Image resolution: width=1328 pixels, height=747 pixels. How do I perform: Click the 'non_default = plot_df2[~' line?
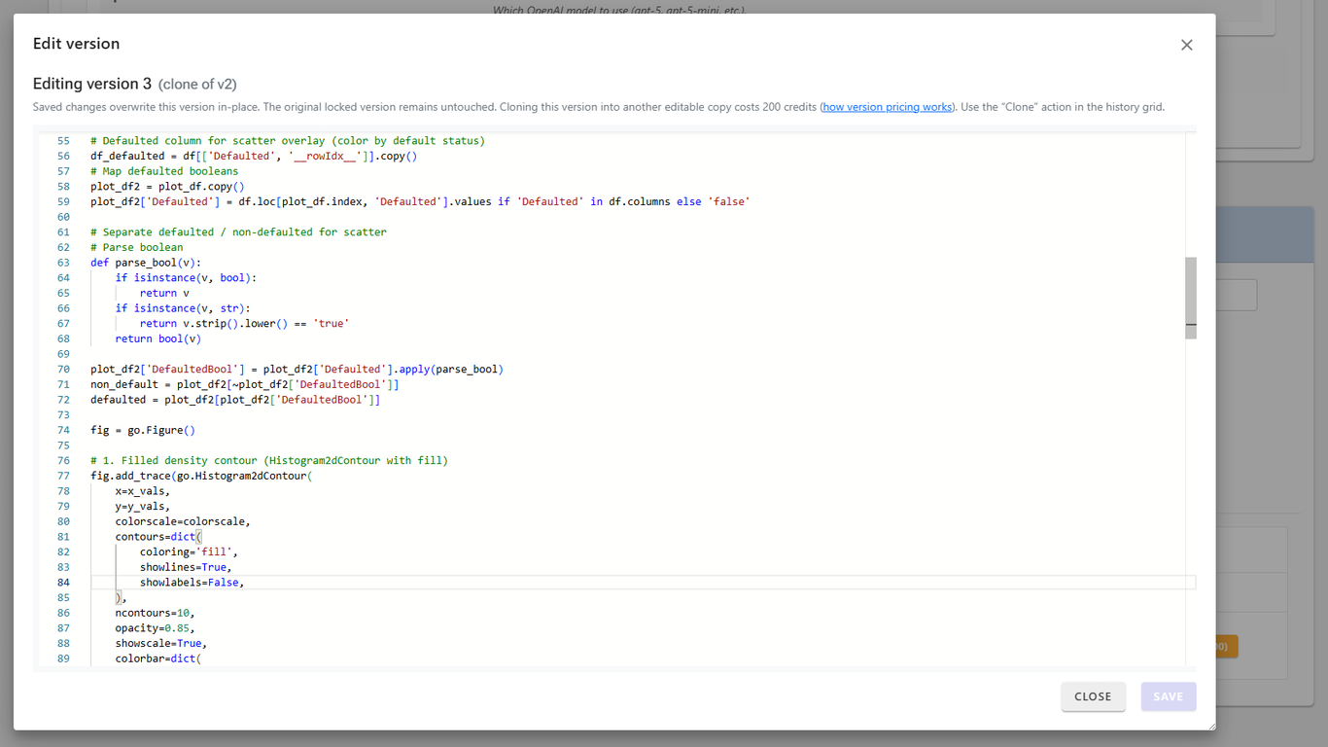[x=245, y=384]
